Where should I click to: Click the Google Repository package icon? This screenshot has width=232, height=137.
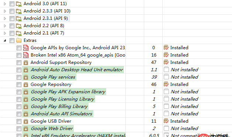[26, 85]
